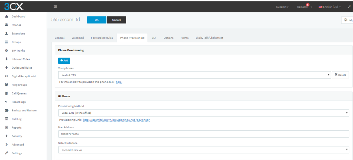Click the fullscreen expand arrows icon
Image resolution: width=353 pixels, height=160 pixels.
[349, 7]
